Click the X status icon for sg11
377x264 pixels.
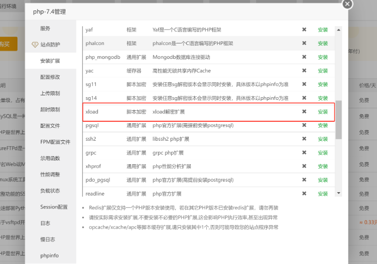tap(304, 84)
